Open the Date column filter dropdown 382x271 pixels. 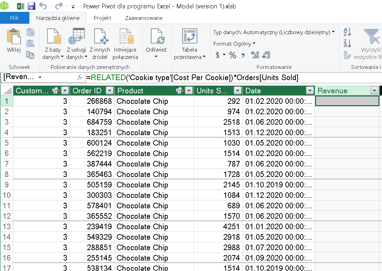(309, 91)
